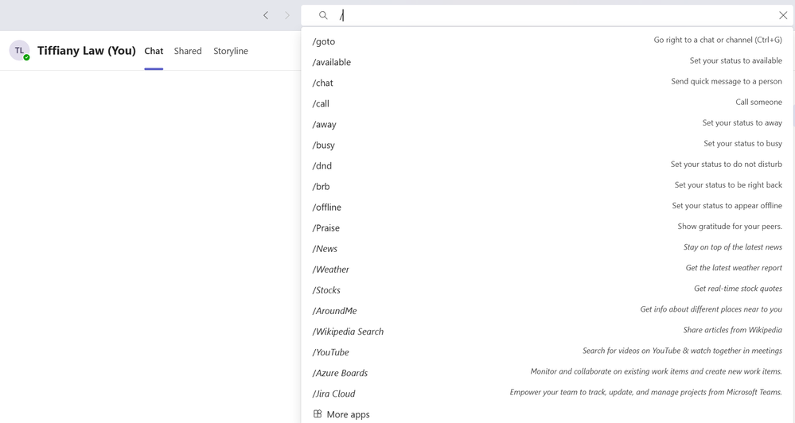Screen dimensions: 795x423
Task: Click 'Call someone' description
Action: click(x=759, y=102)
